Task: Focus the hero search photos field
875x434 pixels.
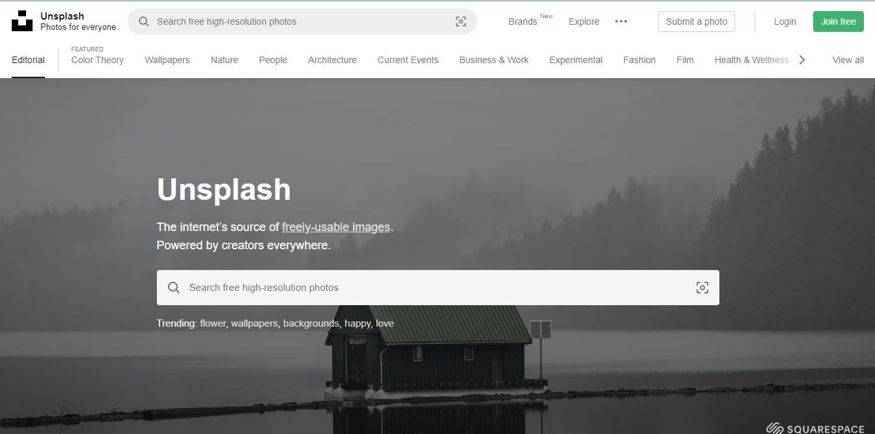Action: (438, 288)
